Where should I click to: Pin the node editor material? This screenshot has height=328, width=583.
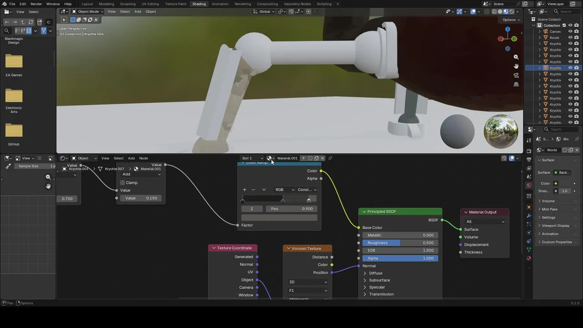click(x=330, y=158)
